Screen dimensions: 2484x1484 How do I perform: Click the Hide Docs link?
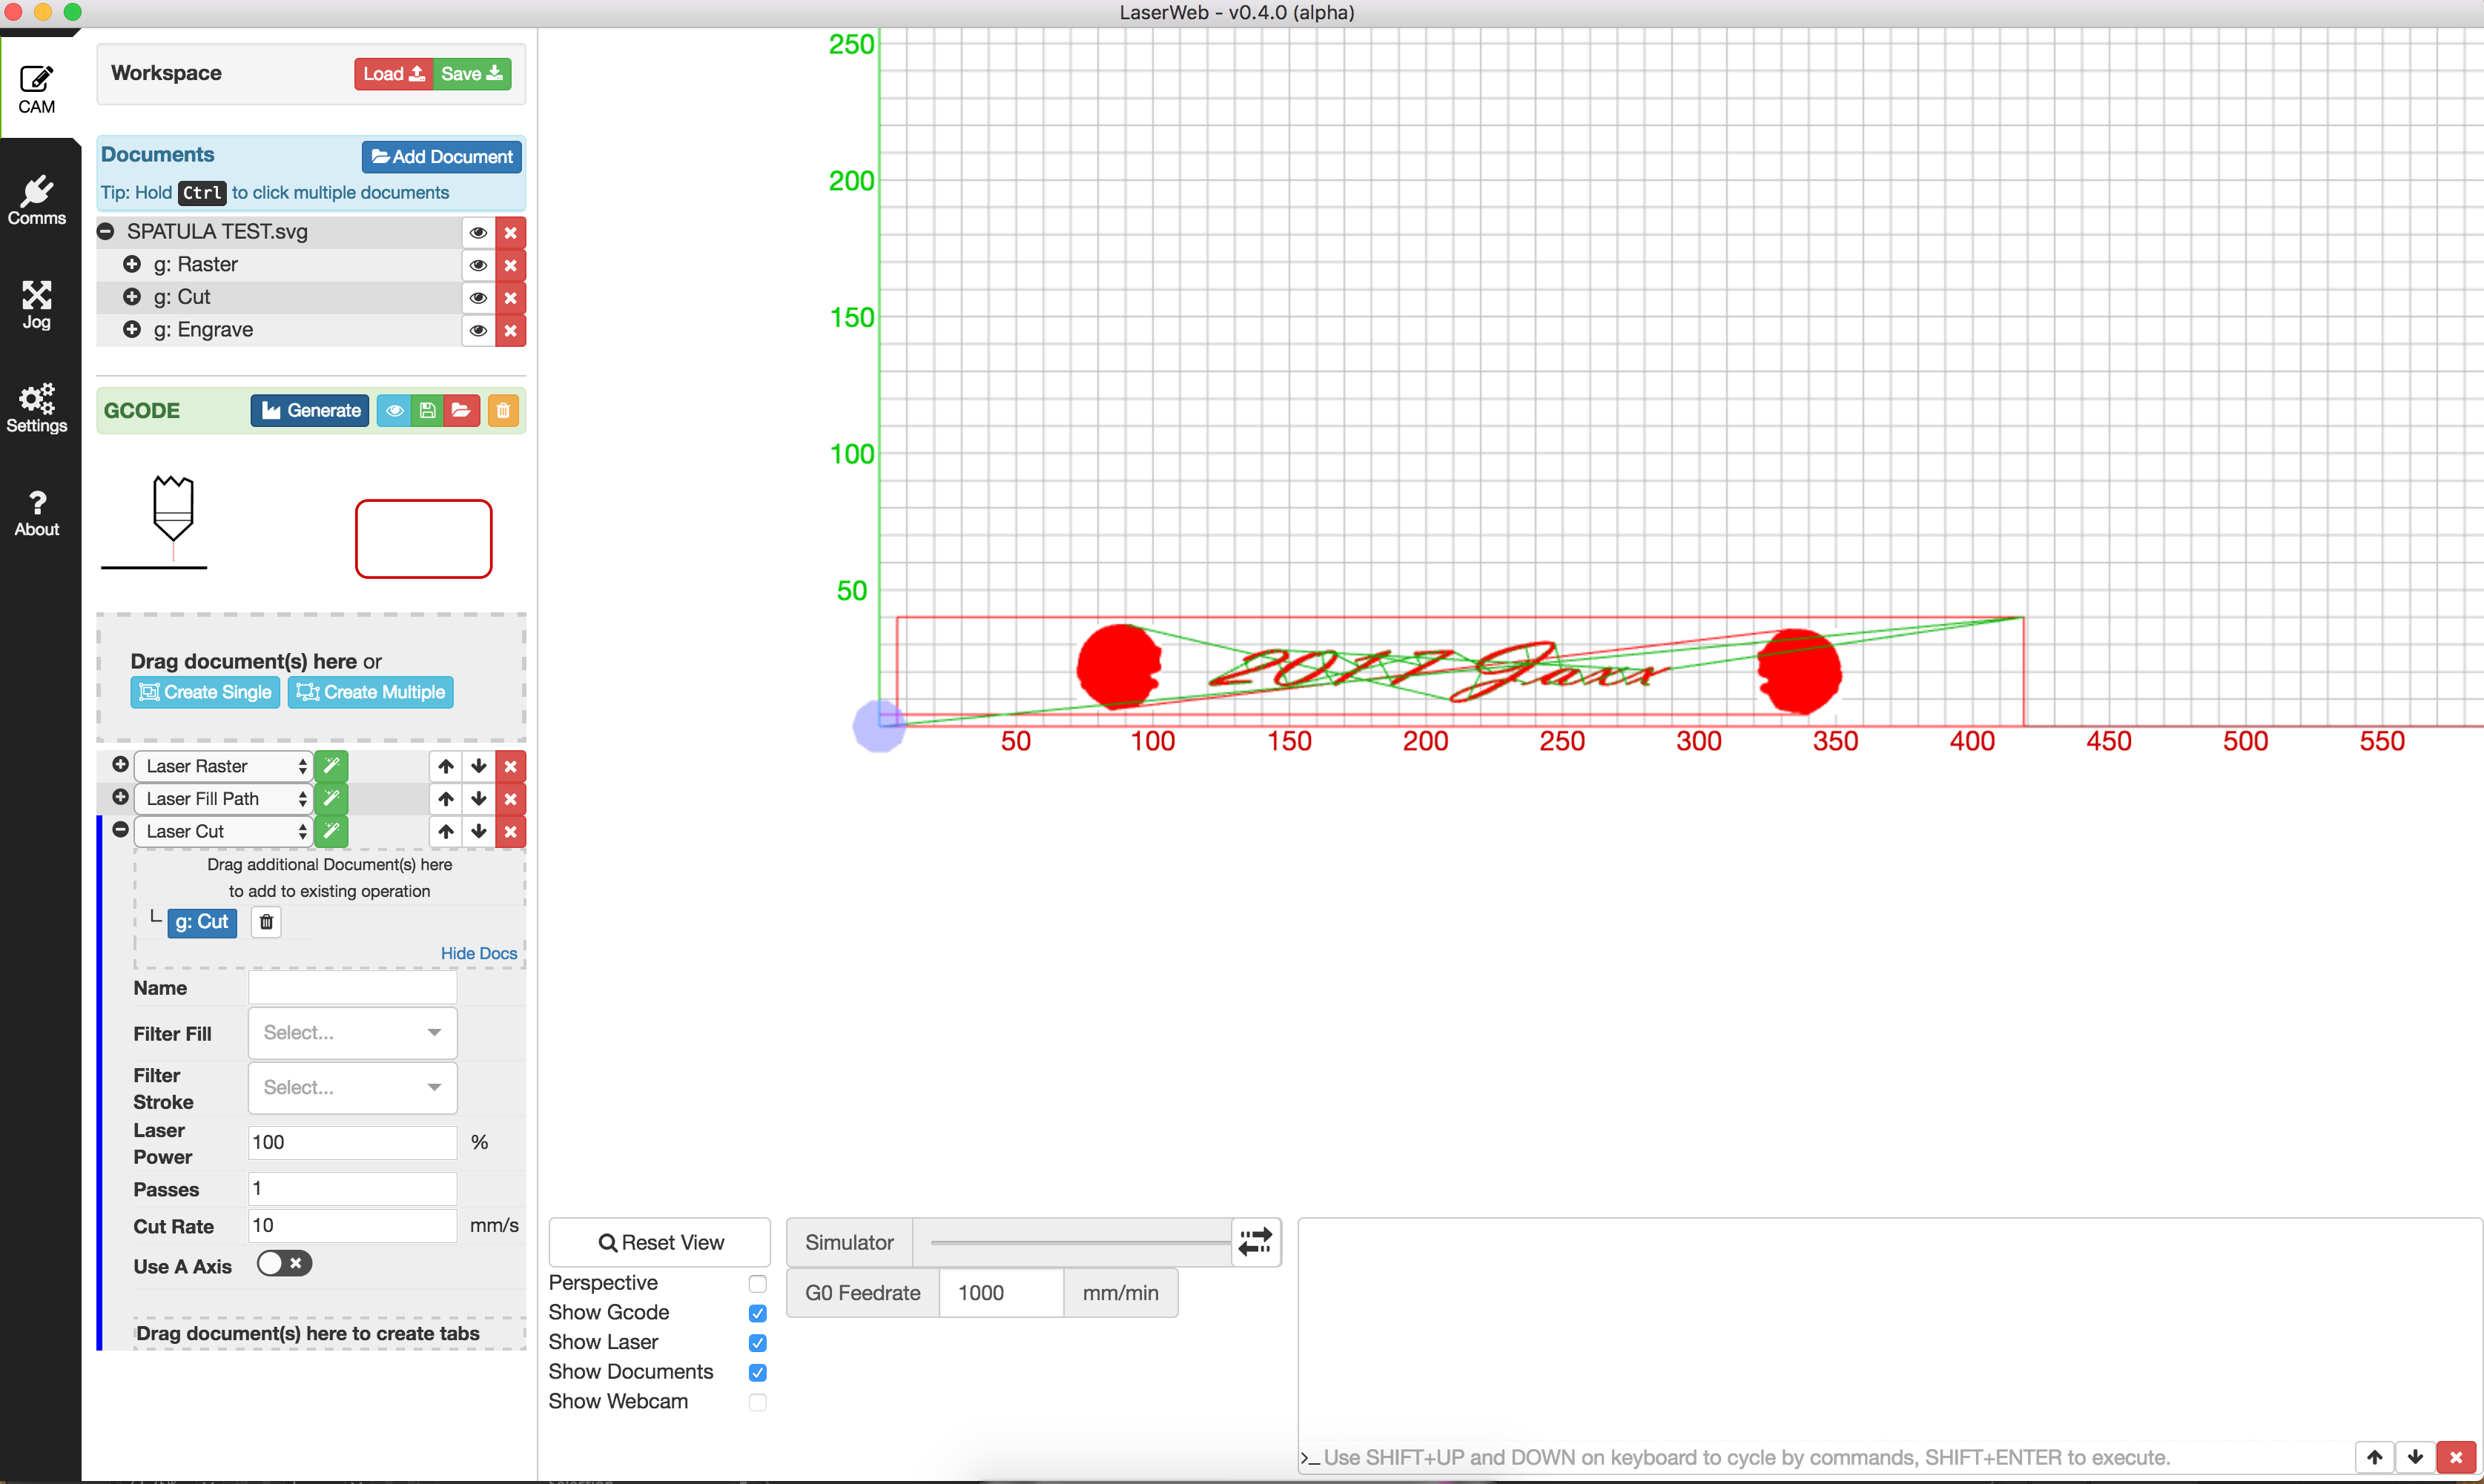coord(479,954)
